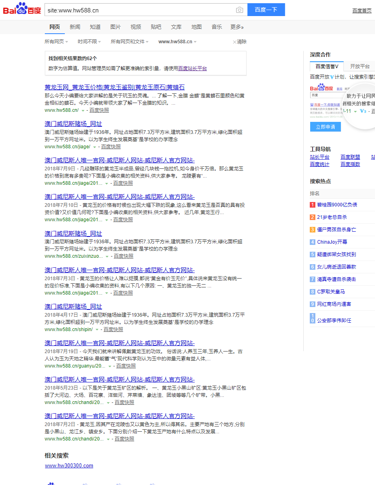Click the yellow rank 3 badge
375x485 pixels.
pos(313,230)
